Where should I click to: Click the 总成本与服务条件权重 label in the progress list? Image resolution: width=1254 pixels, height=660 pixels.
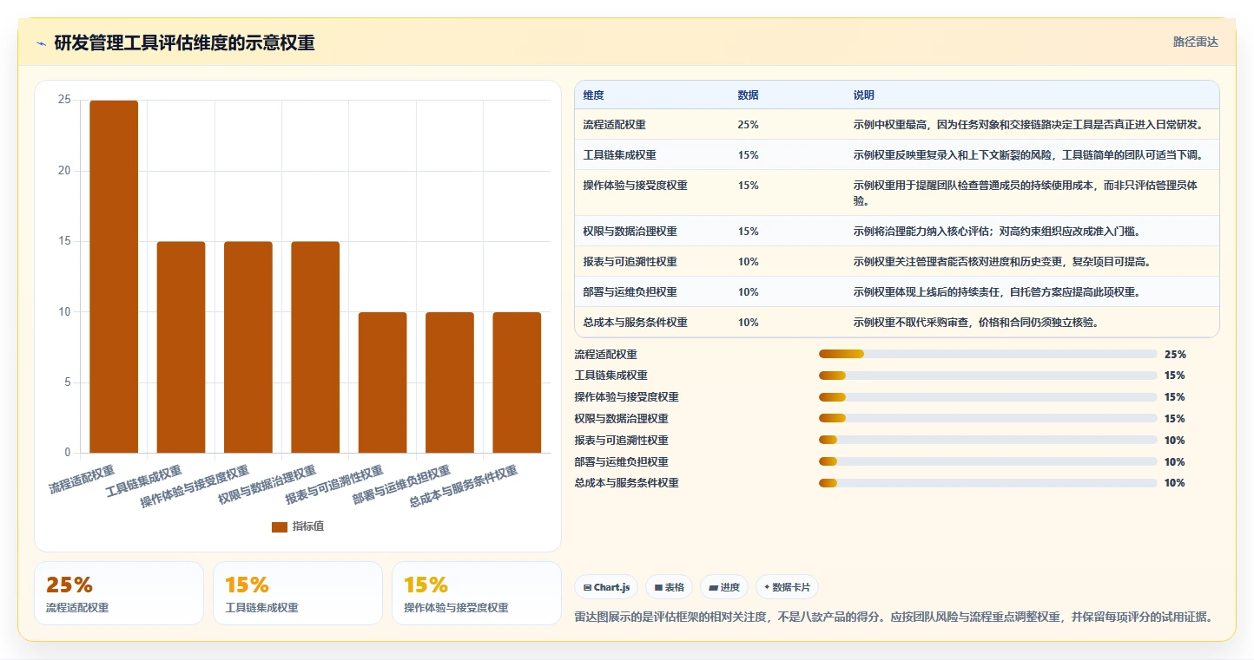pos(627,483)
